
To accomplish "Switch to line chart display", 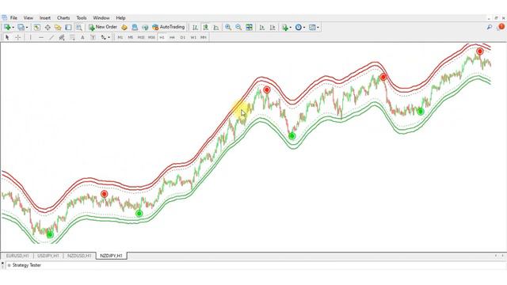I will (x=216, y=28).
